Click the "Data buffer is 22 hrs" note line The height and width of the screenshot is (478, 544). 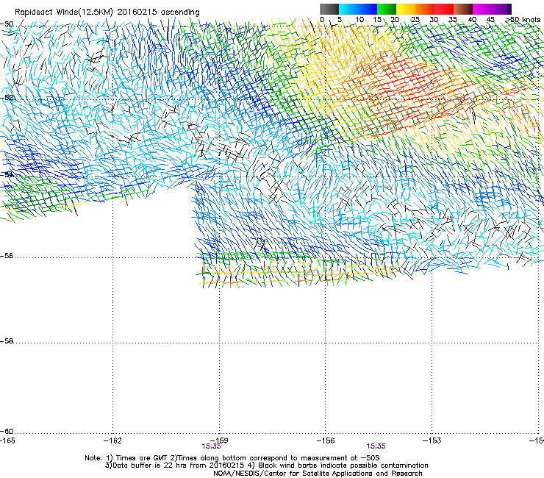click(266, 465)
